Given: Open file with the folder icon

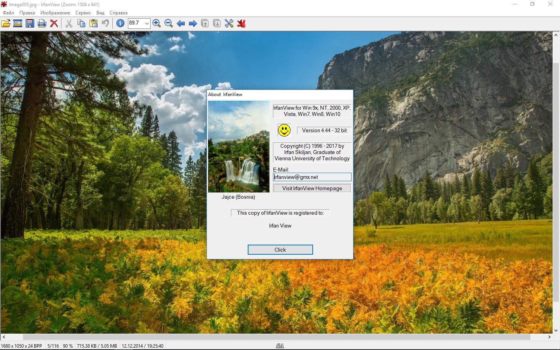Looking at the screenshot, I should [x=6, y=23].
